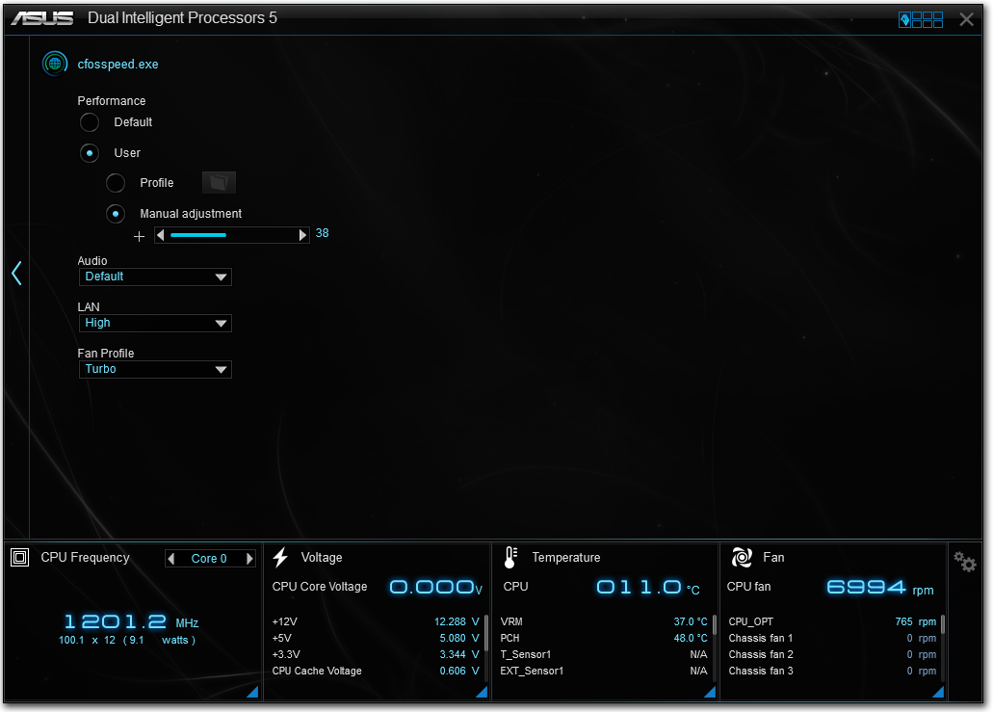The width and height of the screenshot is (993, 712).
Task: Click the Performance section label
Action: (x=112, y=101)
